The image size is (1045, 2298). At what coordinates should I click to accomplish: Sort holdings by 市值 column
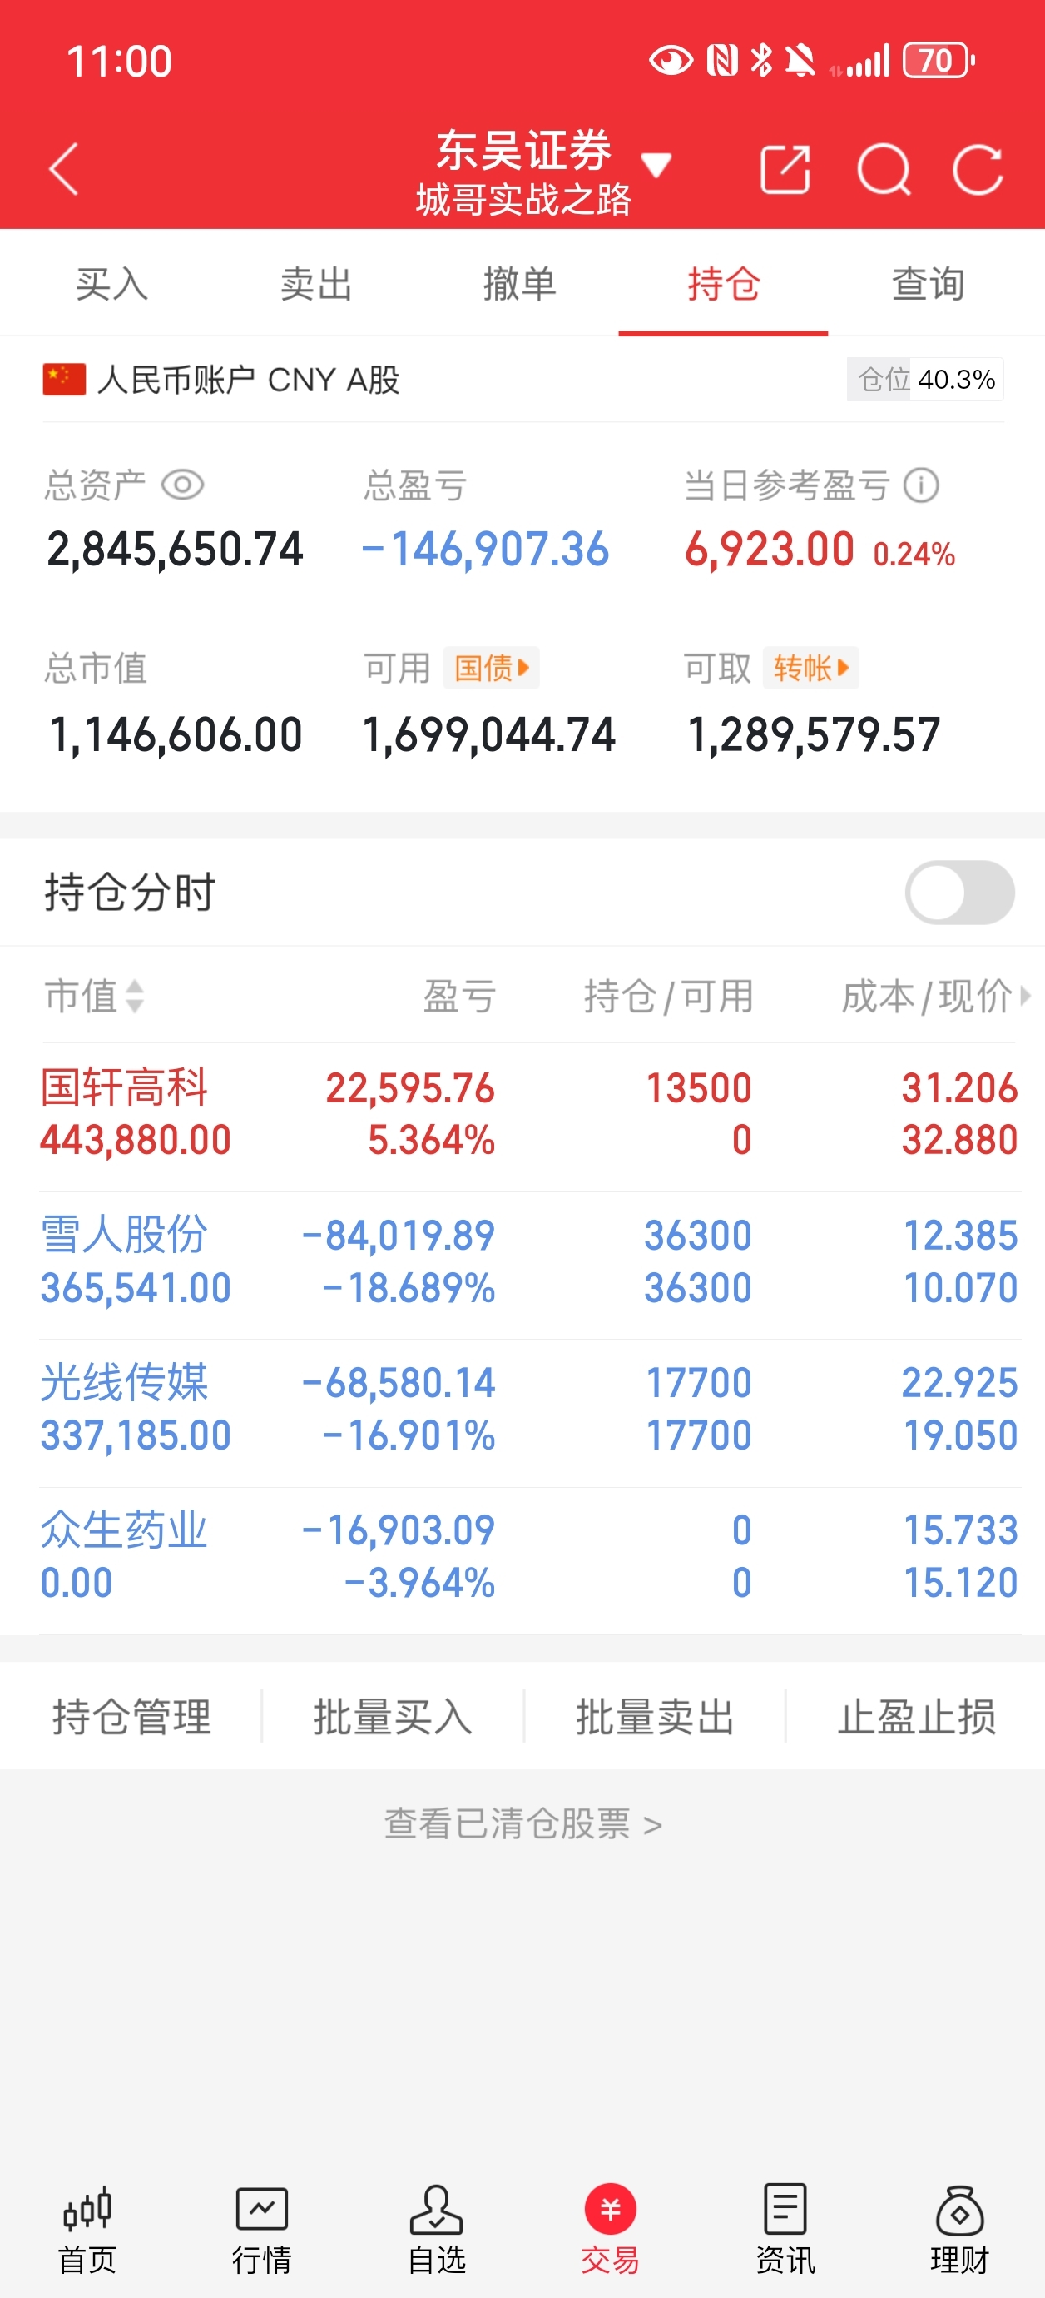[95, 996]
